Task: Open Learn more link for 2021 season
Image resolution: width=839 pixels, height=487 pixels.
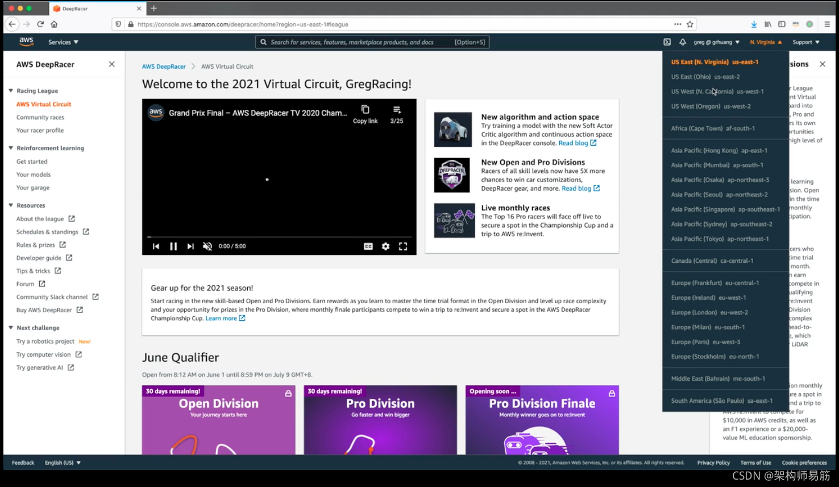Action: coord(225,319)
